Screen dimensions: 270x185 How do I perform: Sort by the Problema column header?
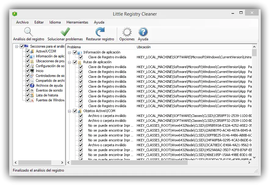101,47
